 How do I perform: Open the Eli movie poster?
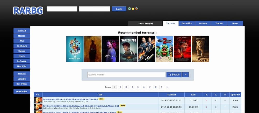point(93,49)
